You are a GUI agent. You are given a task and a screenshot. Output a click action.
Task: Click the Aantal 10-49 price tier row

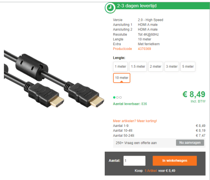click(159, 130)
